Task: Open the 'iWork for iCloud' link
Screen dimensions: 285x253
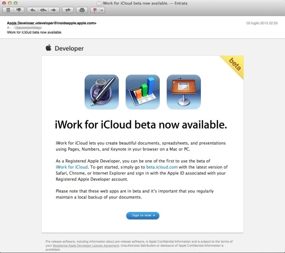Action: point(72,167)
